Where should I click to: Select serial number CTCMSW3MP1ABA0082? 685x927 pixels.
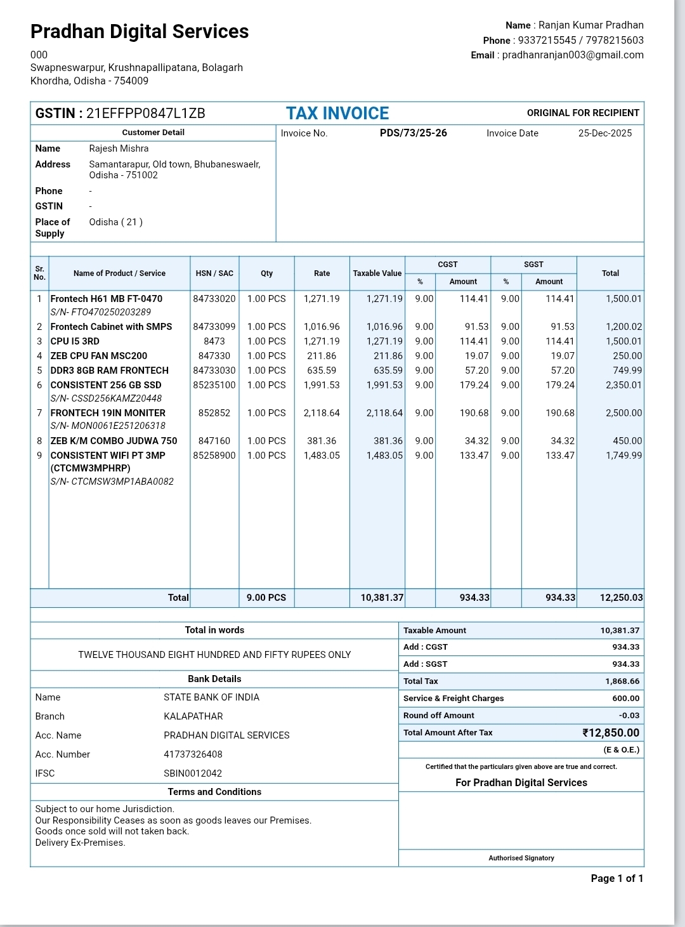pyautogui.click(x=112, y=482)
